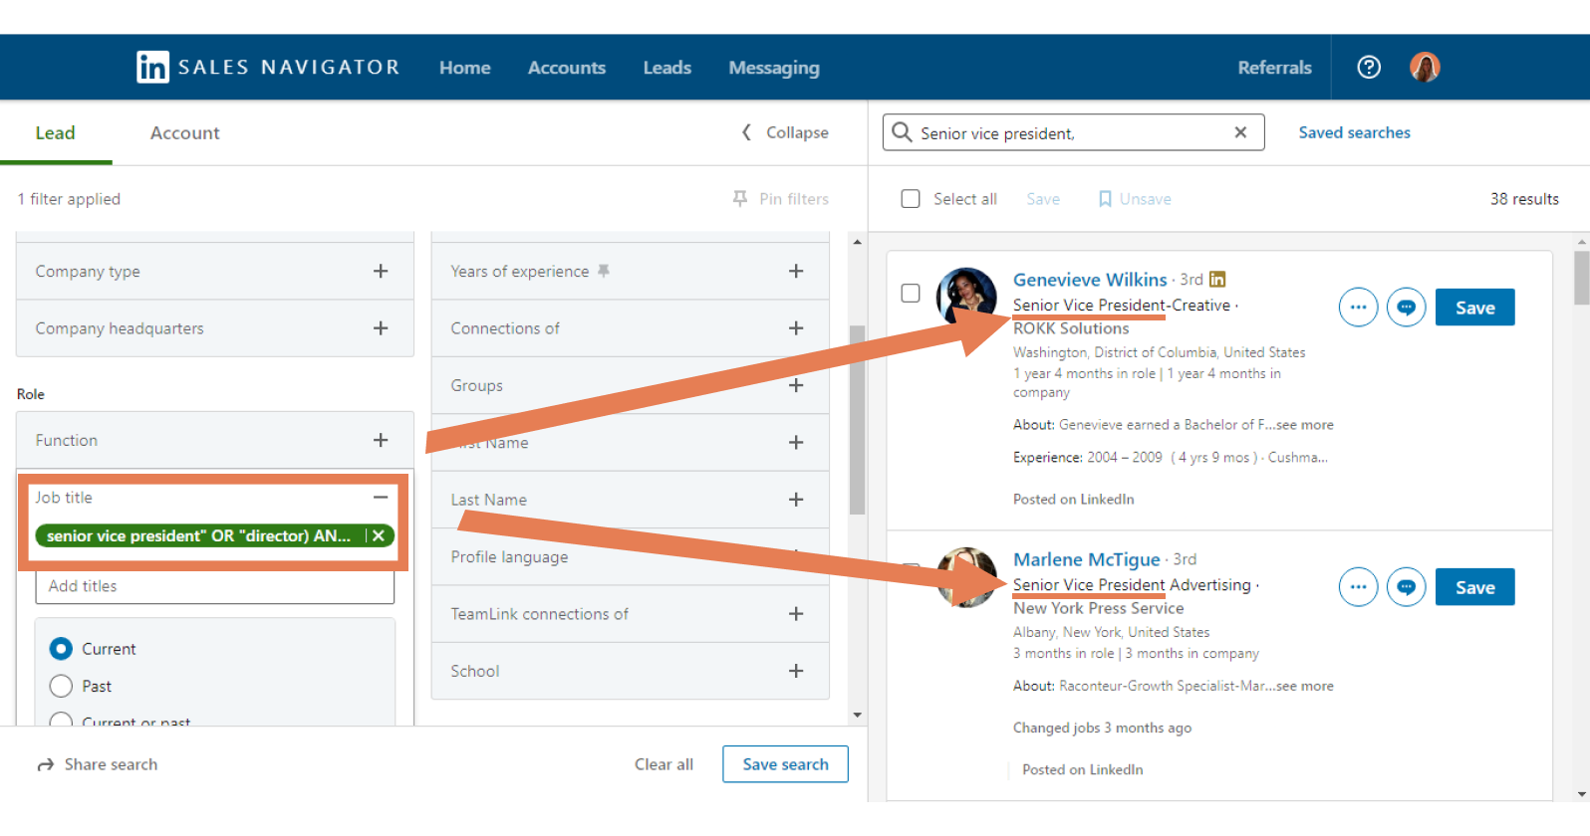Click the filter panel scroll down arrow
1590x836 pixels.
click(x=858, y=716)
